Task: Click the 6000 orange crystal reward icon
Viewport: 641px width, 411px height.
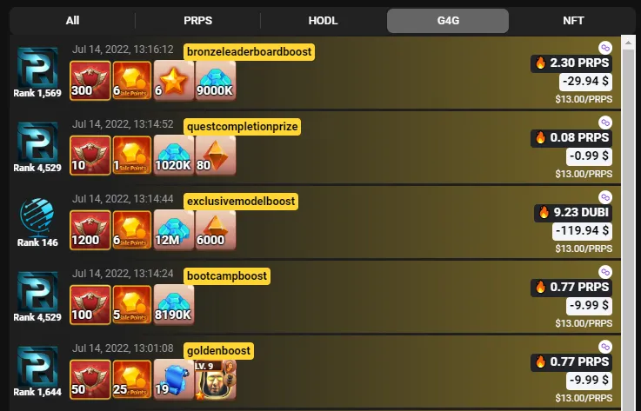Action: point(216,230)
